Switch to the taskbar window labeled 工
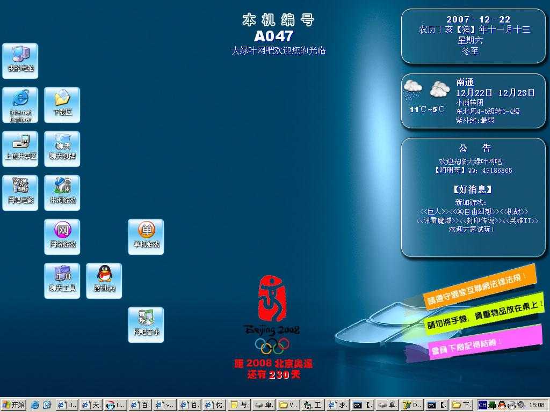This screenshot has height=412, width=550. [x=313, y=406]
